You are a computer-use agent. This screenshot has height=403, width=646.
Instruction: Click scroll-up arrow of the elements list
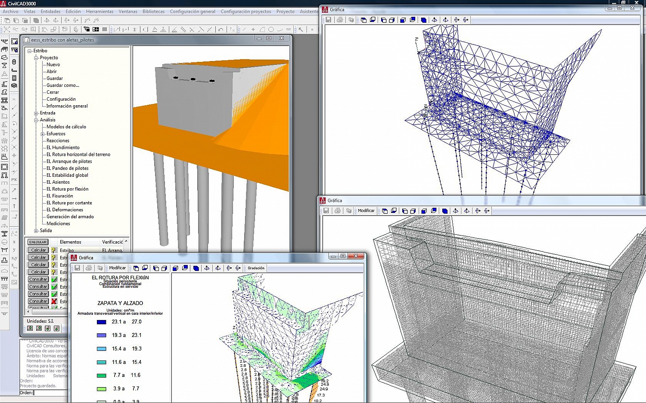pyautogui.click(x=126, y=242)
